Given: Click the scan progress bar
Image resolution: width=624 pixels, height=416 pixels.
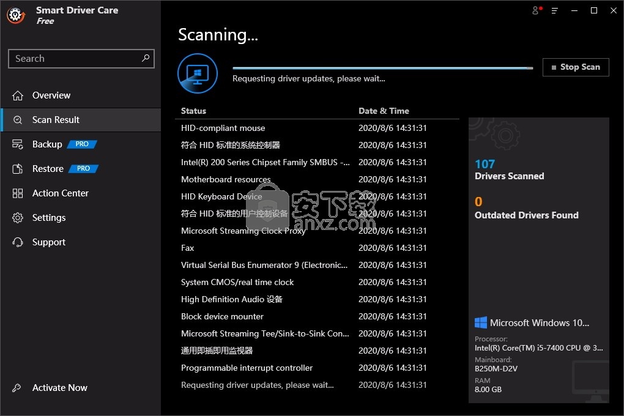Looking at the screenshot, I should point(382,68).
